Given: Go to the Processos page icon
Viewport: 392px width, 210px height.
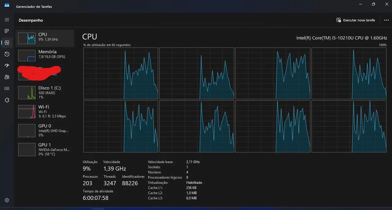Looking at the screenshot, I should pyautogui.click(x=7, y=31).
